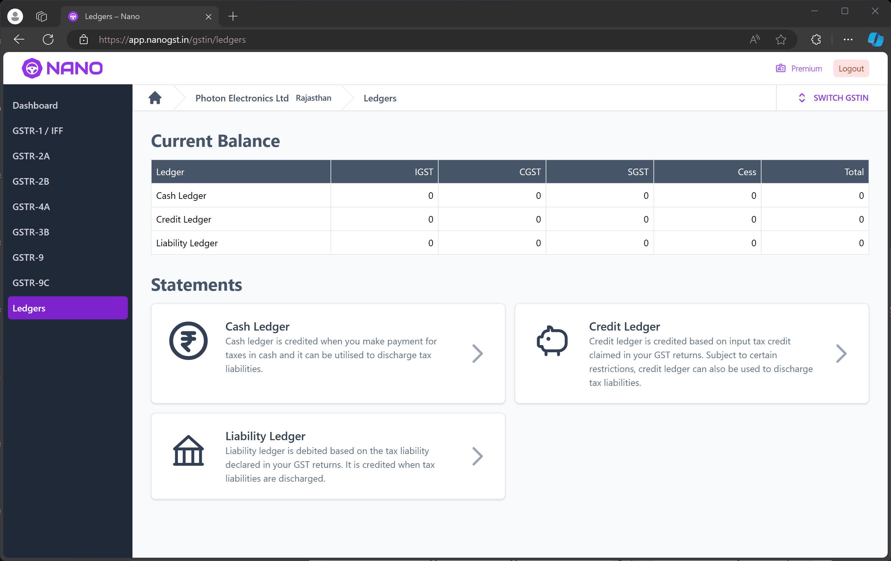
Task: Click the Credit Ledger piggy bank icon
Action: click(552, 341)
